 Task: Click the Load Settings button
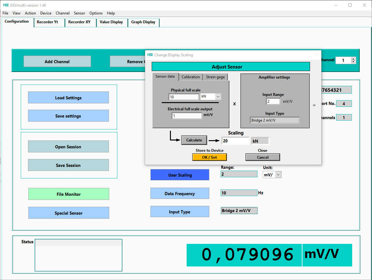tap(68, 98)
